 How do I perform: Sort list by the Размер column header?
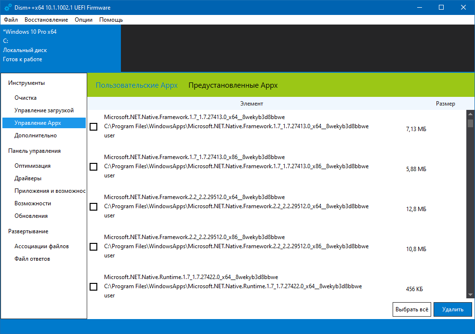coord(445,104)
